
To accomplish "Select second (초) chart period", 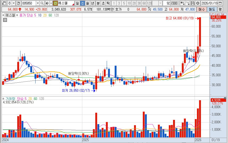I will point(103,3).
